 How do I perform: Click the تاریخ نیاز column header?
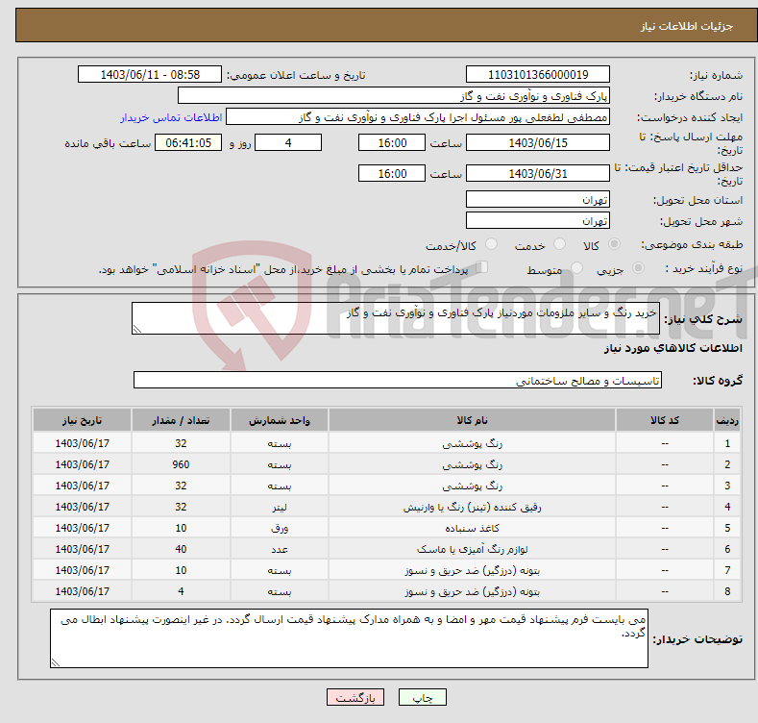[83, 420]
